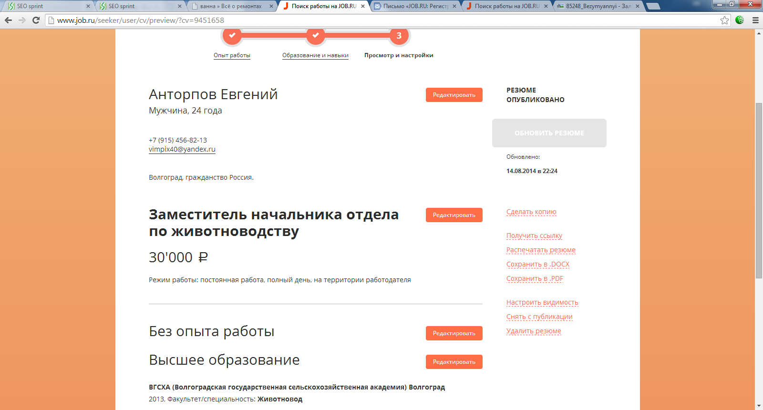Click the phone number +7 (915) 456-82-13
Screen dimensions: 763x410
178,140
